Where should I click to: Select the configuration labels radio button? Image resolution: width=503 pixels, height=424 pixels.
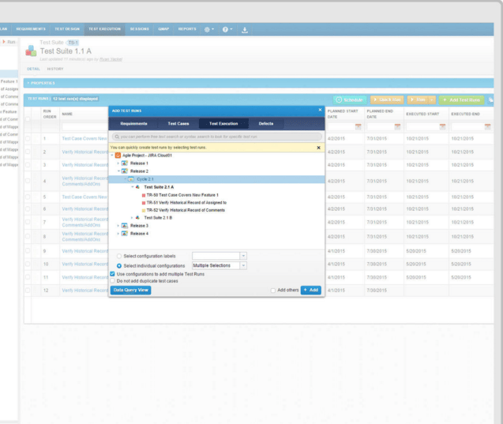[119, 256]
